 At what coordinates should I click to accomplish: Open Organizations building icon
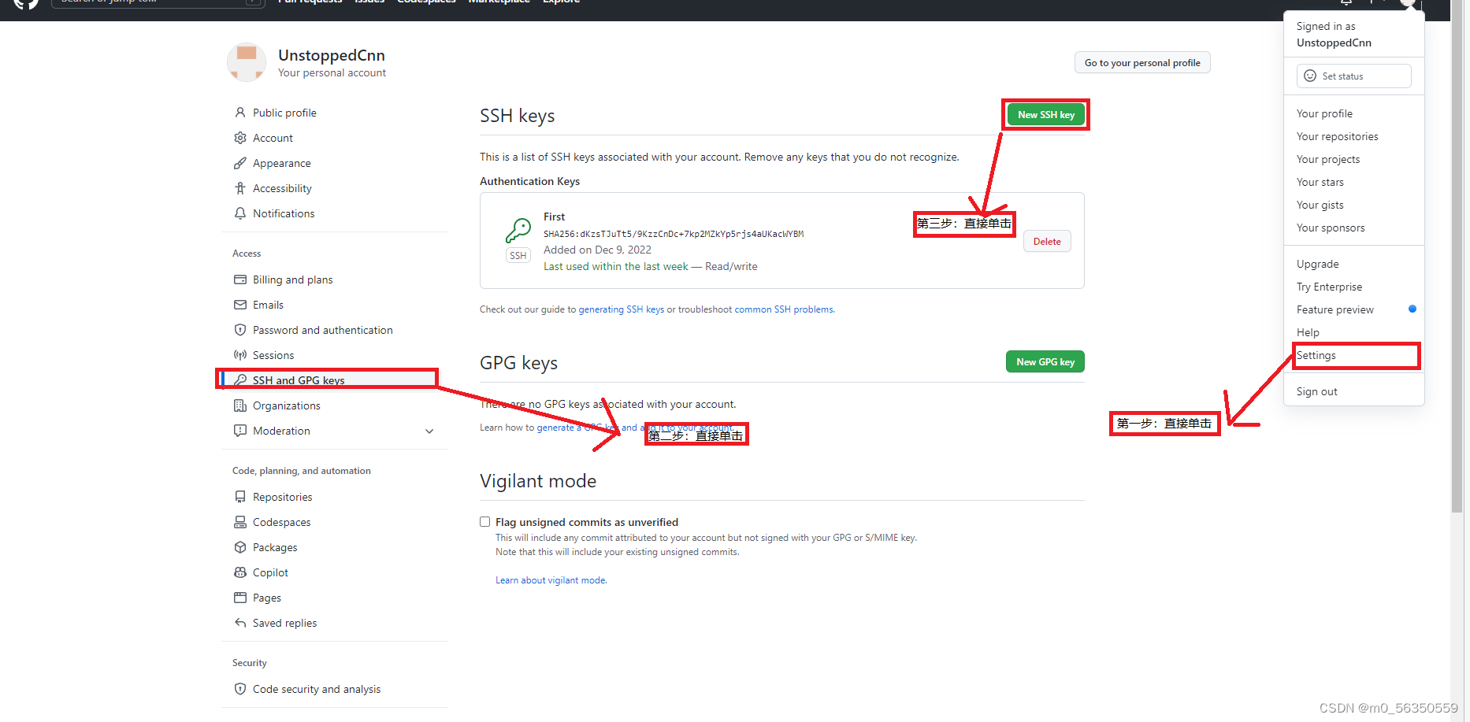tap(240, 405)
